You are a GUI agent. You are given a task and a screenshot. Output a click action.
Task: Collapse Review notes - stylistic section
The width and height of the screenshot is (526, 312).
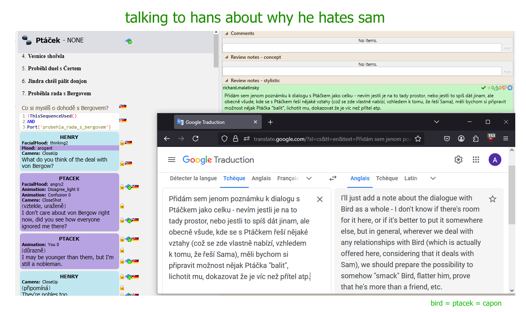click(x=226, y=81)
